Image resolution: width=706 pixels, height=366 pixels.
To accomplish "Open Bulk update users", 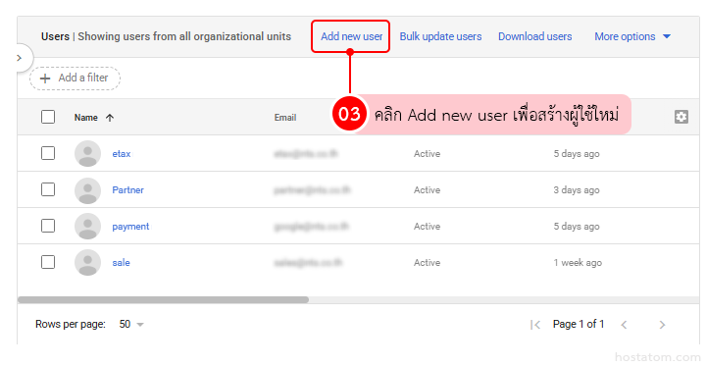I will pos(440,36).
